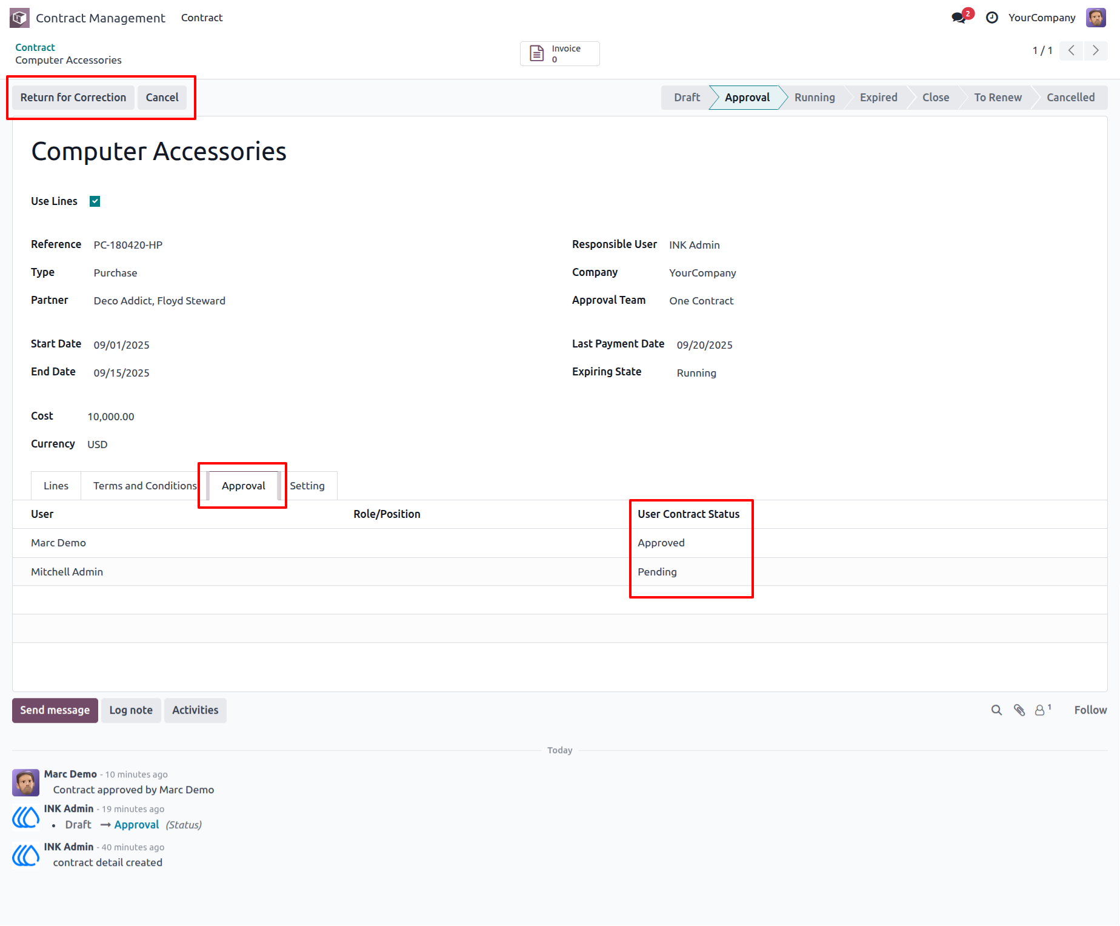
Task: Click Log note button
Action: click(131, 710)
